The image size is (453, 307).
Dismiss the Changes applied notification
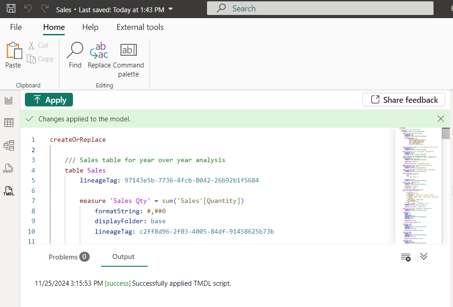pos(441,119)
